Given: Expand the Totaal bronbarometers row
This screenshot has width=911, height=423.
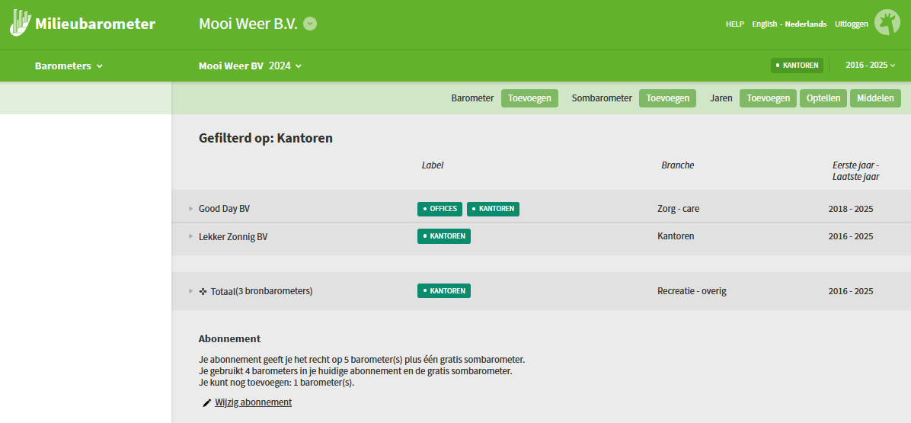Looking at the screenshot, I should (190, 291).
